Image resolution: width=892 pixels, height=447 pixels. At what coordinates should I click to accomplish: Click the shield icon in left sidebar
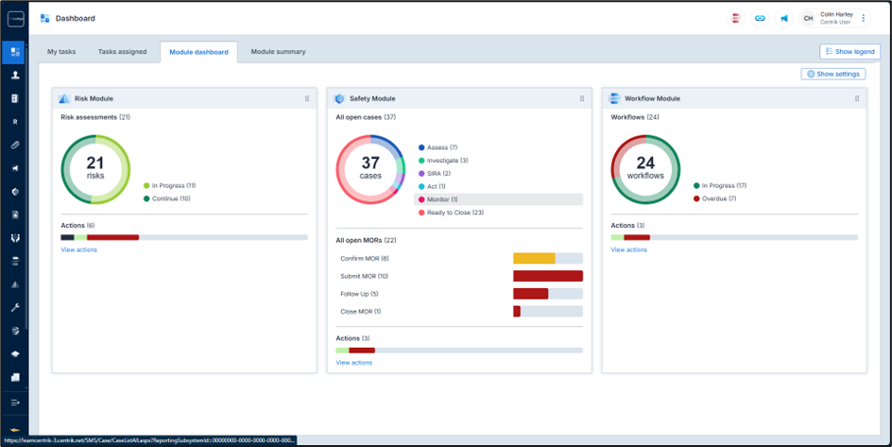point(15,191)
